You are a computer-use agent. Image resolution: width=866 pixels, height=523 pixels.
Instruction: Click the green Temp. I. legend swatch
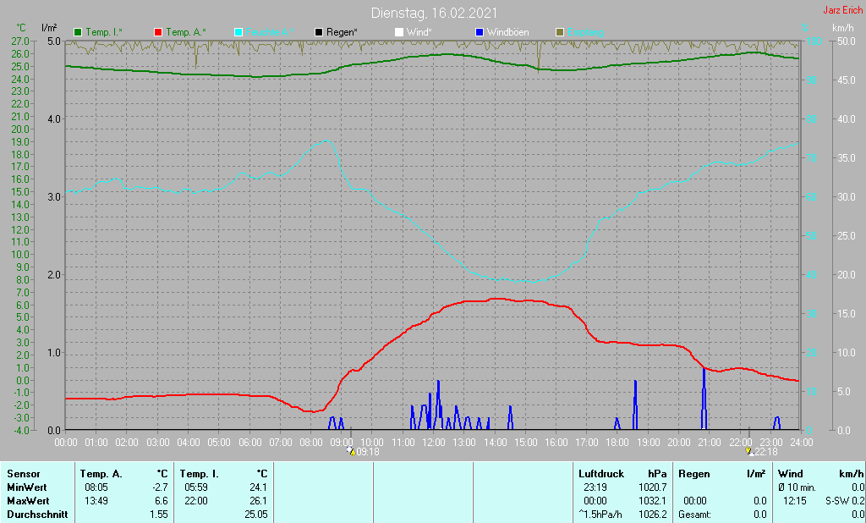78,33
